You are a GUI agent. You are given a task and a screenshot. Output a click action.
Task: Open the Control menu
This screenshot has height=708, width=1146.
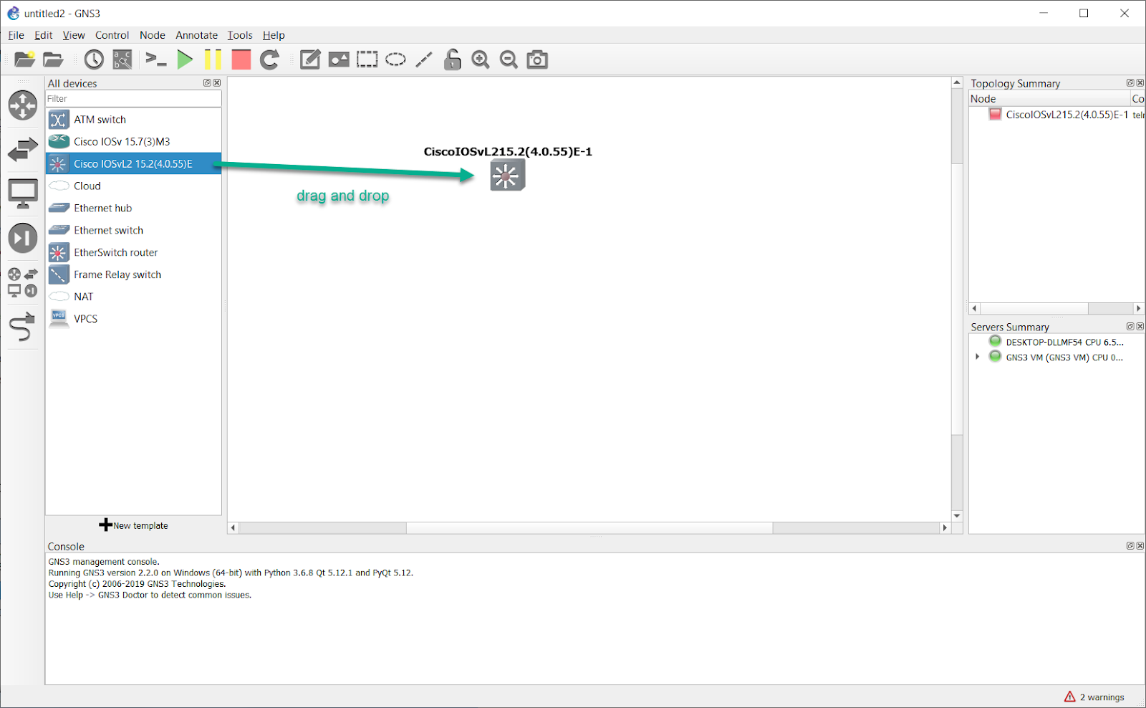112,35
